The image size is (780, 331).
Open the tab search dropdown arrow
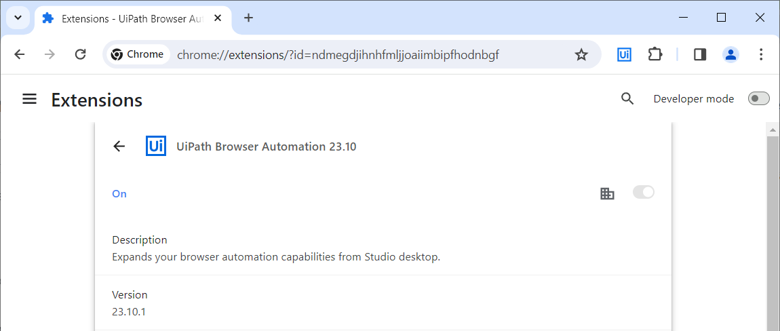coord(18,18)
